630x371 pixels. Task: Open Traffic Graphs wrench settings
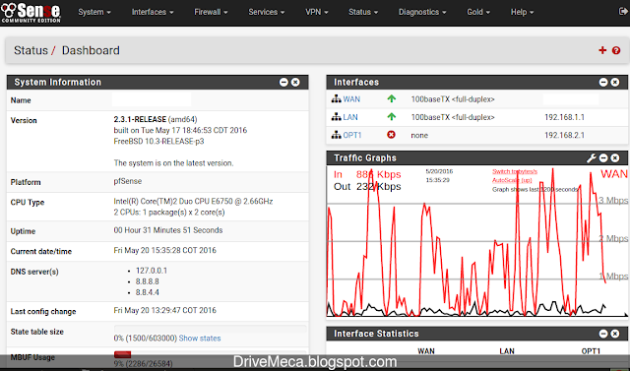(592, 158)
